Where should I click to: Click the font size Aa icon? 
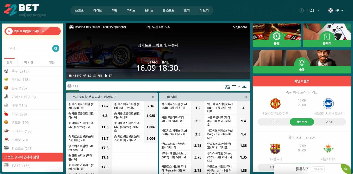[228, 87]
